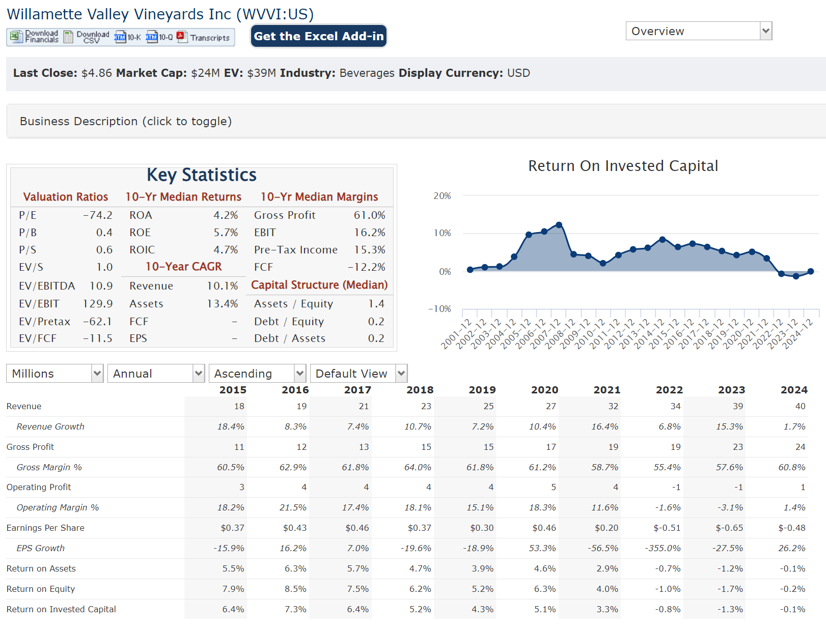The image size is (826, 628).
Task: Open the Ascending sort order dropdown
Action: [257, 374]
